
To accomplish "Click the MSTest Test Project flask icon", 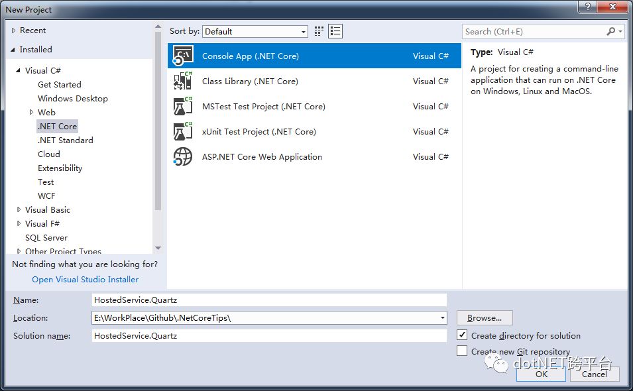I will point(183,106).
